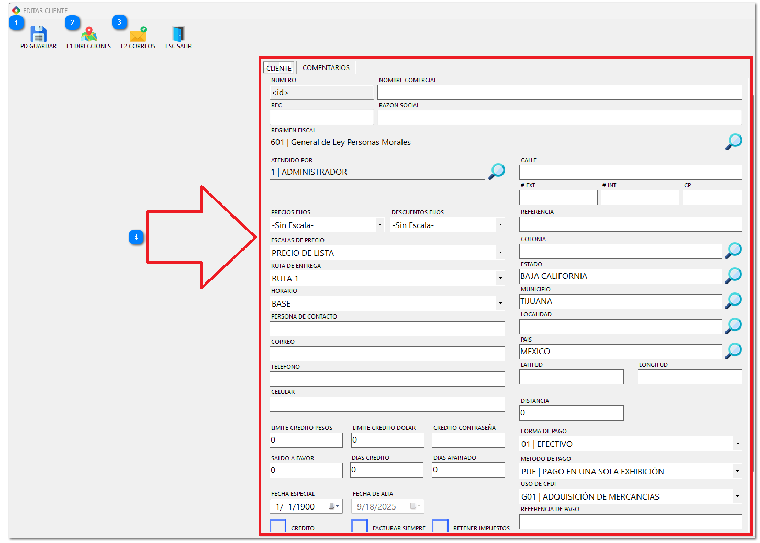Viewport: 760px width, 543px height.
Task: Open the Forma de Pago dropdown
Action: pyautogui.click(x=737, y=444)
